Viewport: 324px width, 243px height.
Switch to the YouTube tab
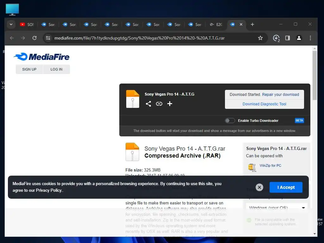coord(27,24)
